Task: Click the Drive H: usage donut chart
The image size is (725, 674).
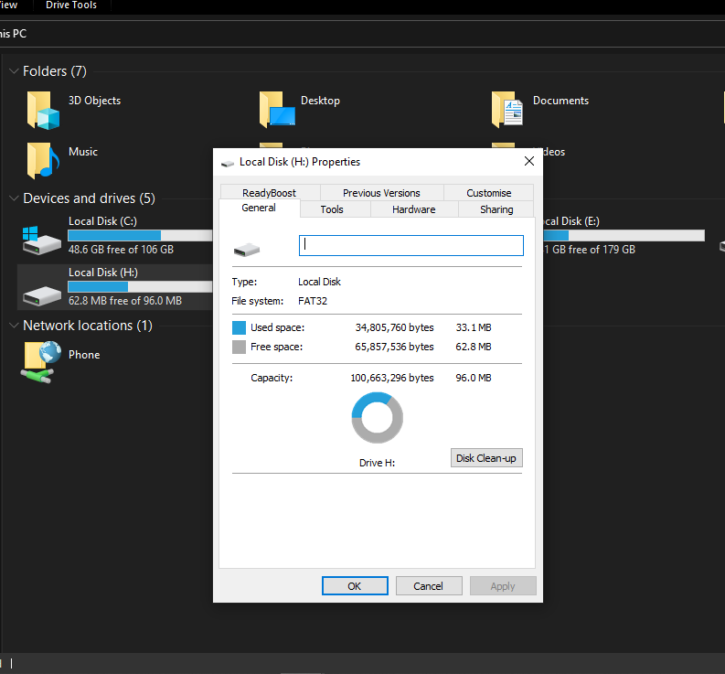Action: pos(378,418)
